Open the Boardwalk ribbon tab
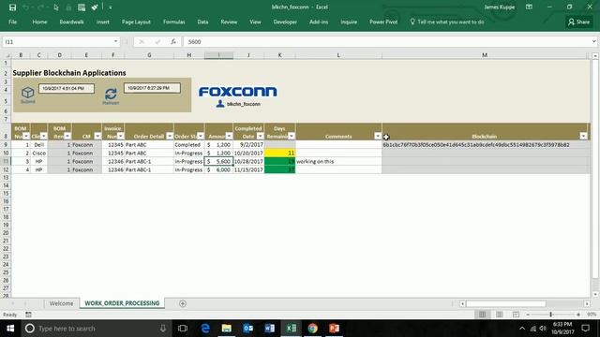 pyautogui.click(x=71, y=22)
